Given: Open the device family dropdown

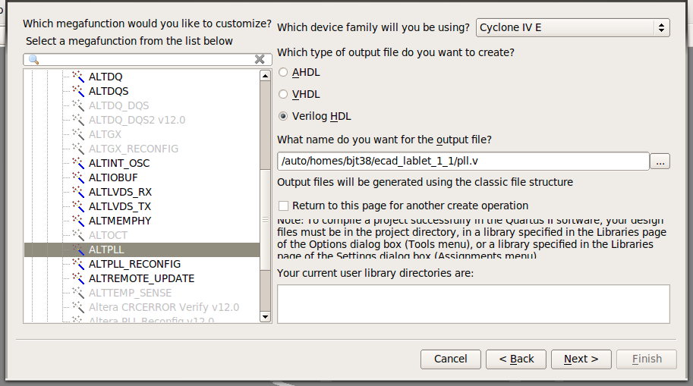Looking at the screenshot, I should pyautogui.click(x=572, y=28).
